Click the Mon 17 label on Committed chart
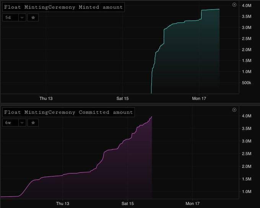Image resolution: width=260 pixels, height=208 pixels. click(x=193, y=203)
